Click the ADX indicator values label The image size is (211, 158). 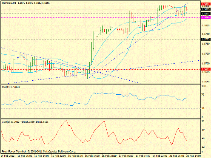pyautogui.click(x=25, y=122)
